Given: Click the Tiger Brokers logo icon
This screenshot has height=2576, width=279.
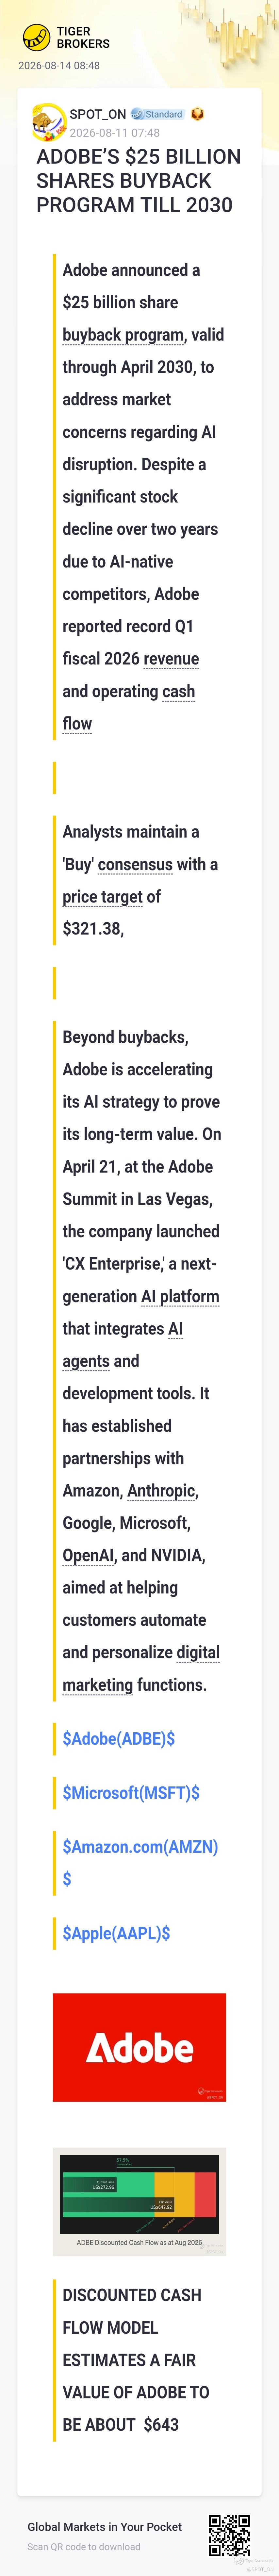Looking at the screenshot, I should pyautogui.click(x=36, y=38).
